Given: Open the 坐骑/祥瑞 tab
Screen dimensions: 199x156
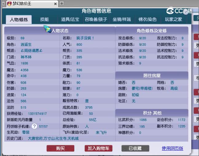Looking at the screenshot, I should pos(122,19).
